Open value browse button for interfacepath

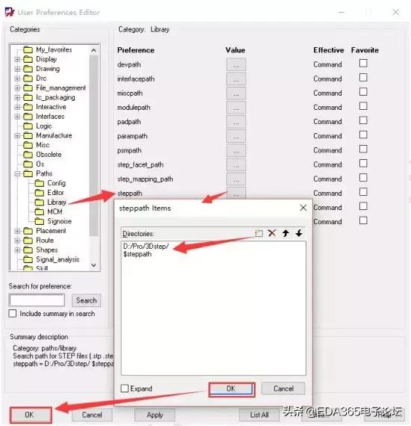(236, 79)
